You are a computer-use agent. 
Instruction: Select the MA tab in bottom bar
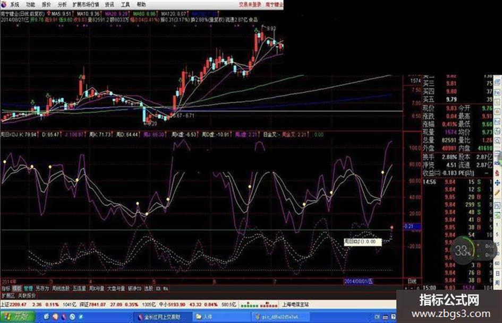point(166,289)
